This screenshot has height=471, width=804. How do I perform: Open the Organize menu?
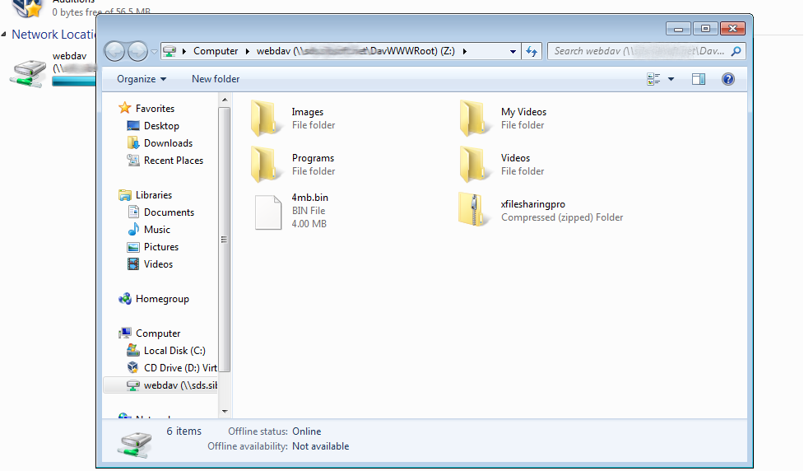(142, 79)
